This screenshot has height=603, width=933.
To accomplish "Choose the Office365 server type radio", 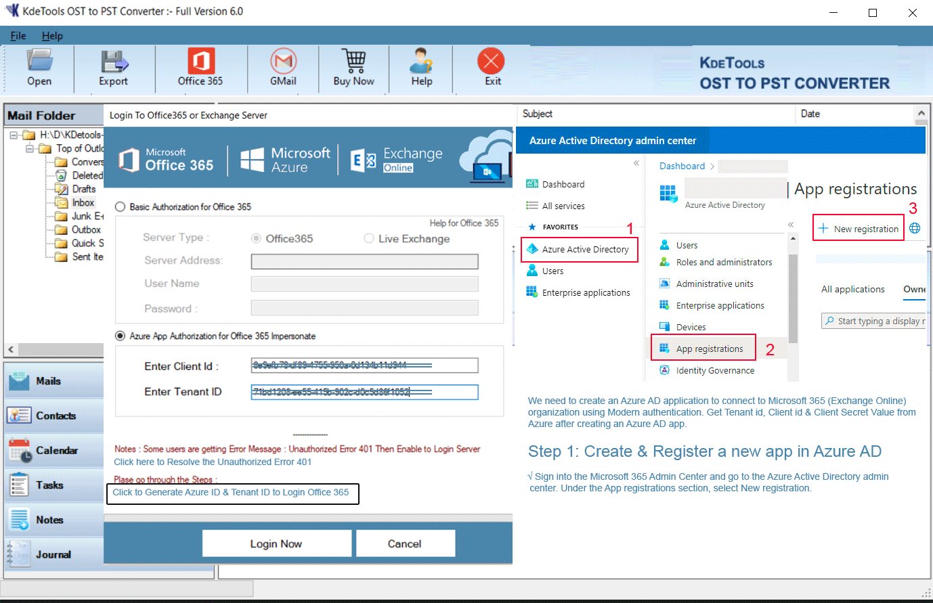I will point(256,238).
